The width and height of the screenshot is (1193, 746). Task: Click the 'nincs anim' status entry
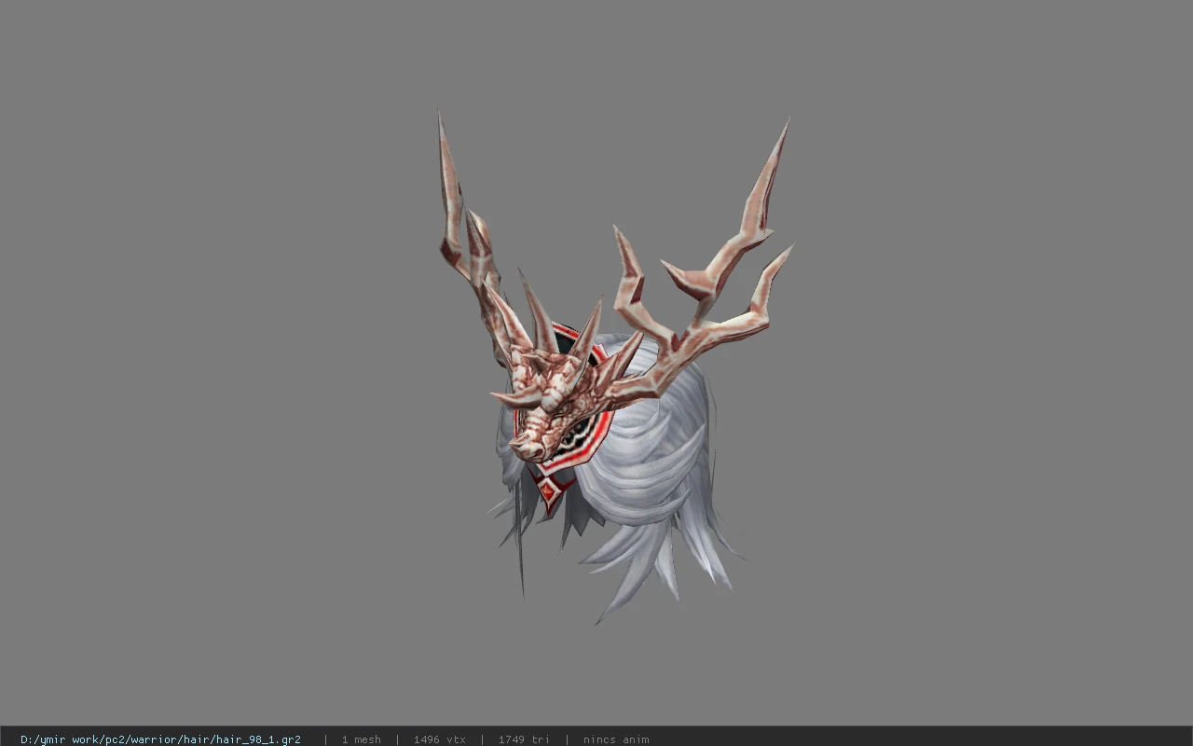(x=616, y=739)
